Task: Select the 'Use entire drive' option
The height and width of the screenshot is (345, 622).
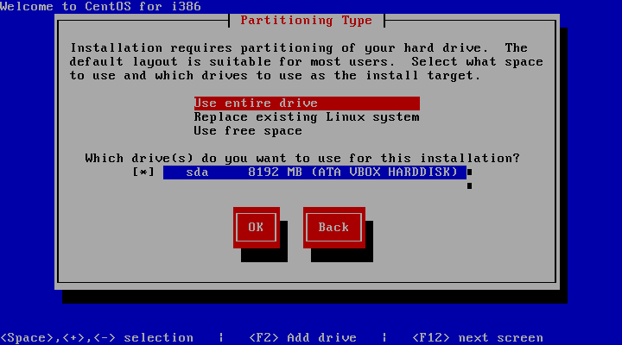Action: (x=307, y=103)
